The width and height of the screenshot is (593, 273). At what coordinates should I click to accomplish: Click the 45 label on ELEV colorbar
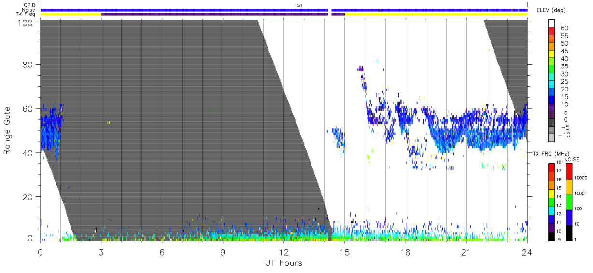(x=564, y=51)
